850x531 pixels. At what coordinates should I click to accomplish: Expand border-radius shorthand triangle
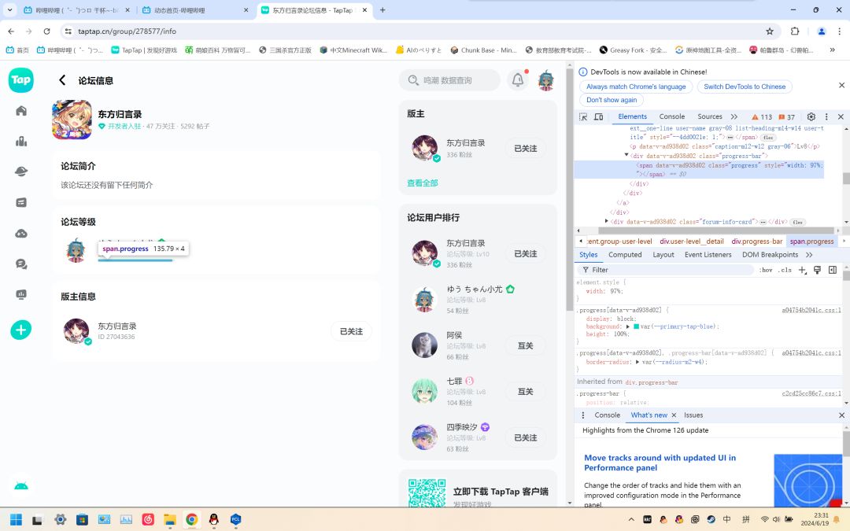[x=637, y=362]
